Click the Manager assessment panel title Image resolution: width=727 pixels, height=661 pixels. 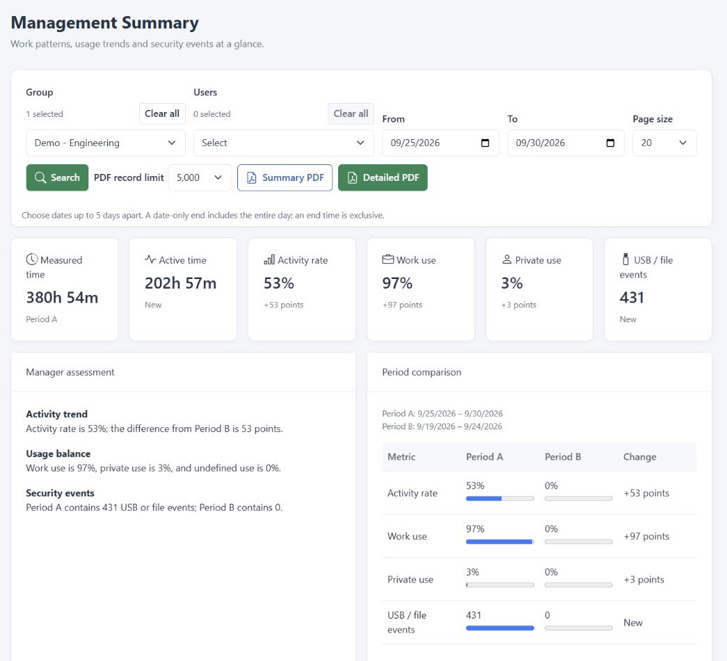click(70, 372)
